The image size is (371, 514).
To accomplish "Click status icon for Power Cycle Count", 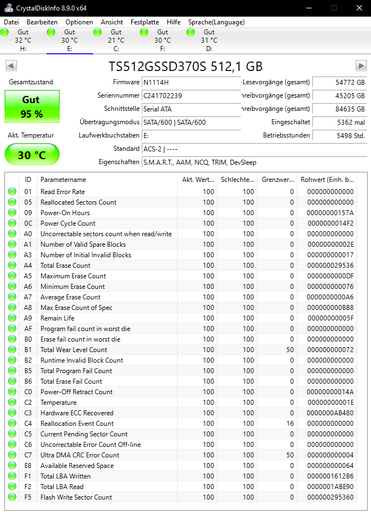I will 12,223.
